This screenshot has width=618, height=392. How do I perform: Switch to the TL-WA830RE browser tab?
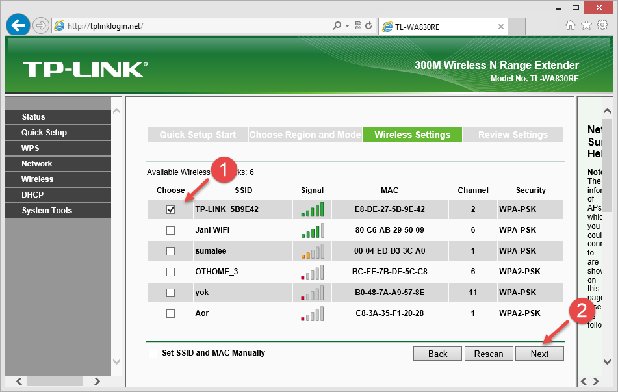click(x=443, y=27)
